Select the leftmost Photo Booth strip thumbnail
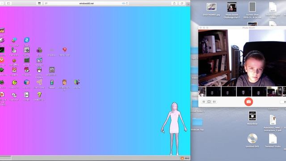The height and width of the screenshot is (161, 286). [x=202, y=92]
